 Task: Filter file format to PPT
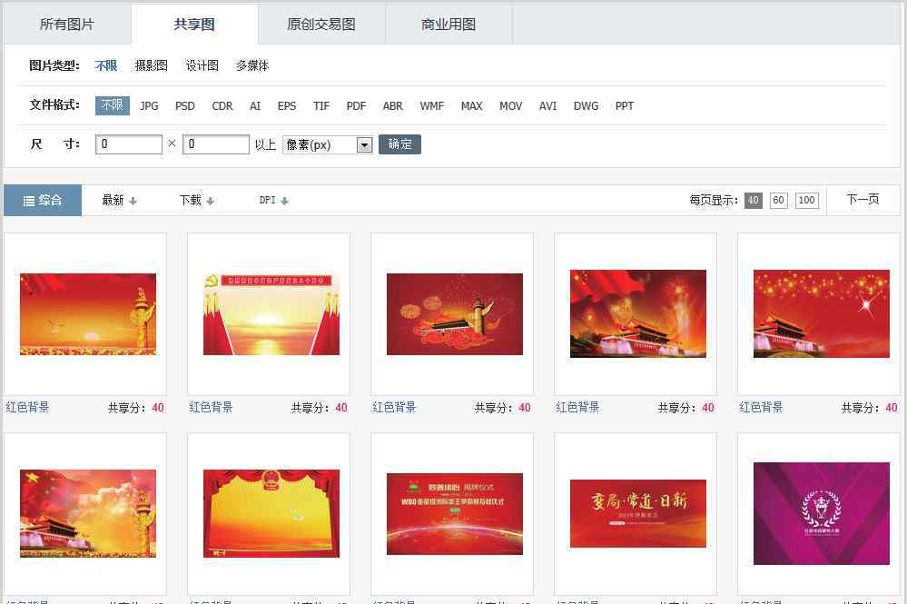tap(625, 106)
